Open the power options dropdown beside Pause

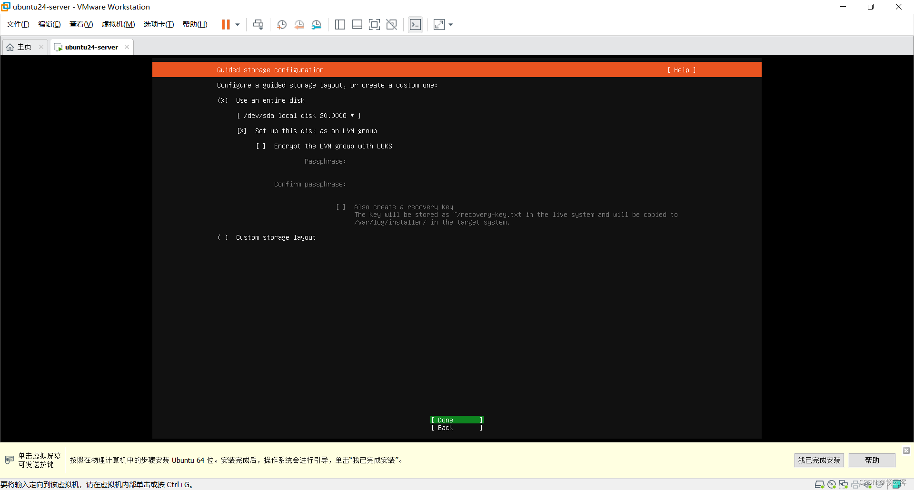238,25
